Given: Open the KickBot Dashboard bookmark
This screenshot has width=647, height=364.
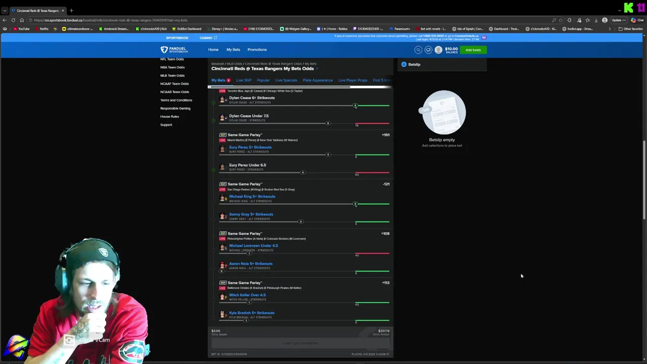Looking at the screenshot, I should 187,29.
